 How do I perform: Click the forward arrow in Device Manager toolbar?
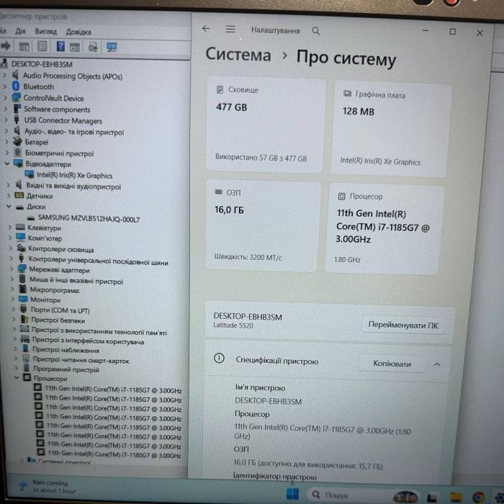[x=5, y=46]
